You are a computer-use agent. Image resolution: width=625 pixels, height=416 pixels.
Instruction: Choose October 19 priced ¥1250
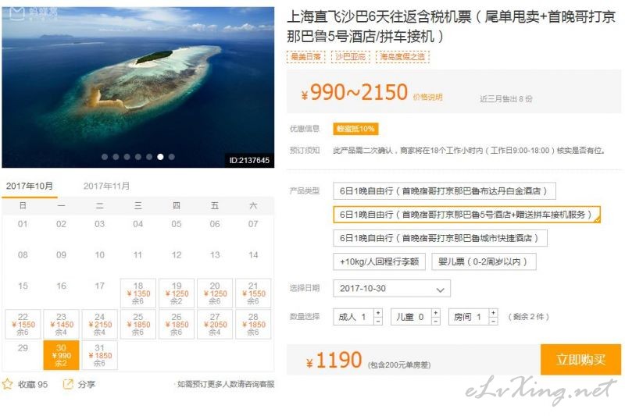tap(177, 293)
